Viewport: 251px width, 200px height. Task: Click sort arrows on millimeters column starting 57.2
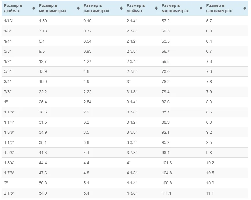(201, 8)
